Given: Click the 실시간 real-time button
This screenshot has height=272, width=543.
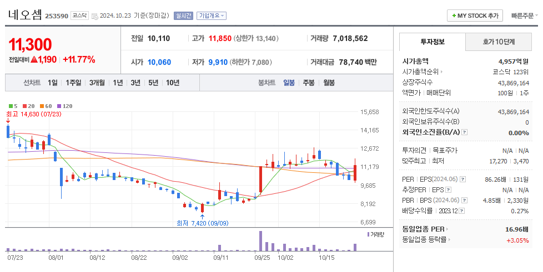Looking at the screenshot, I should tap(183, 16).
